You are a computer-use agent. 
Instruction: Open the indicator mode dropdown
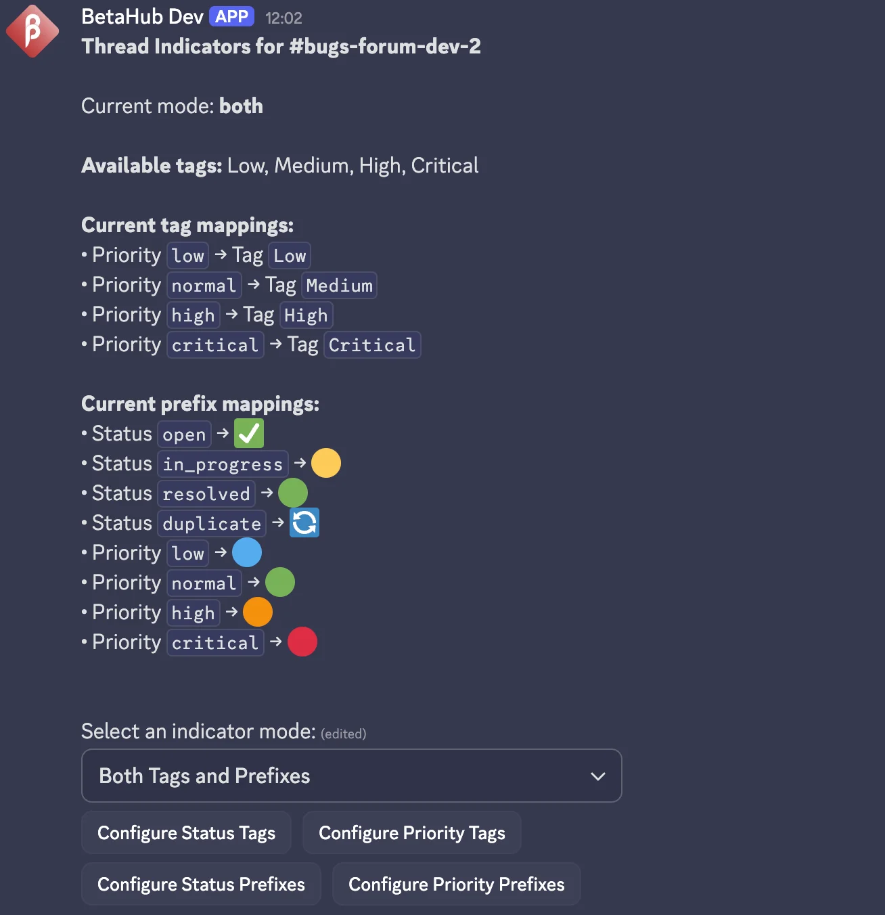pos(351,776)
